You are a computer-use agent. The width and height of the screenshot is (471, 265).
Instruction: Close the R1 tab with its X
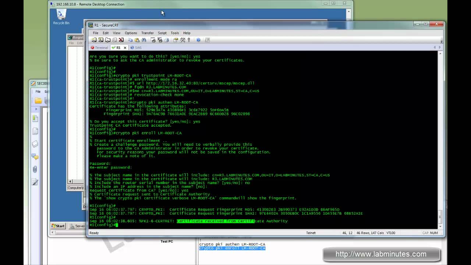pos(125,47)
